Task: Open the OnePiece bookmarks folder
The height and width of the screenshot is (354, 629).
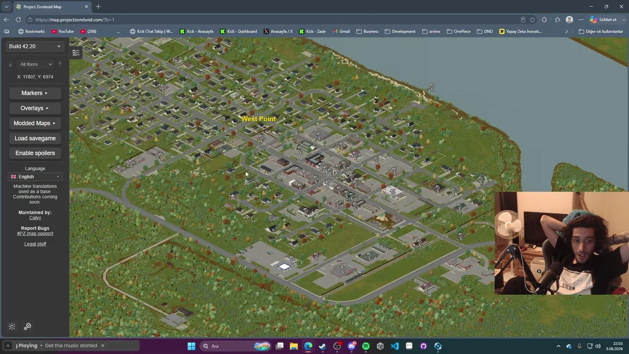Action: click(x=458, y=31)
